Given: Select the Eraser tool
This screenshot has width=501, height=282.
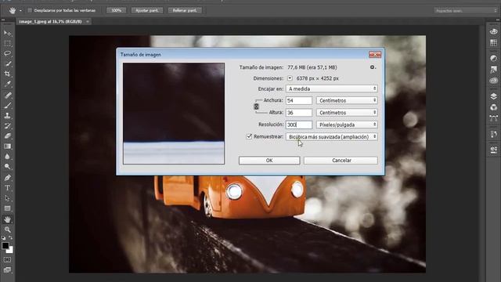Looking at the screenshot, I should pos(7,136).
